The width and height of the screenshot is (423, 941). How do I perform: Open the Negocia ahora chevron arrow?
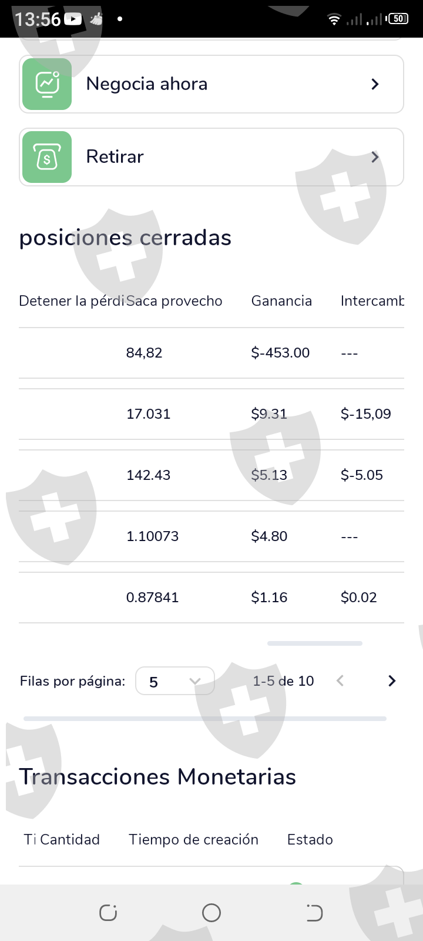click(x=375, y=84)
